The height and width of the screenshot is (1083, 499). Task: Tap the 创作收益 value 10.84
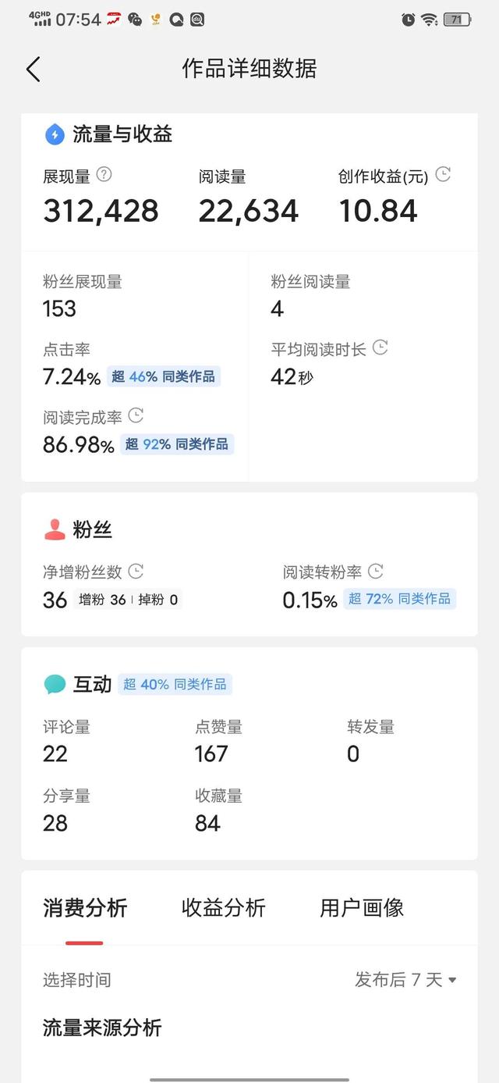pyautogui.click(x=378, y=211)
